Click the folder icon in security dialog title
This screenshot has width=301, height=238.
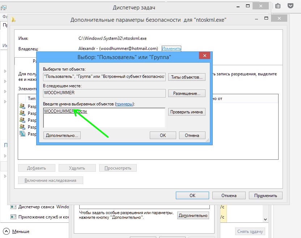point(13,20)
